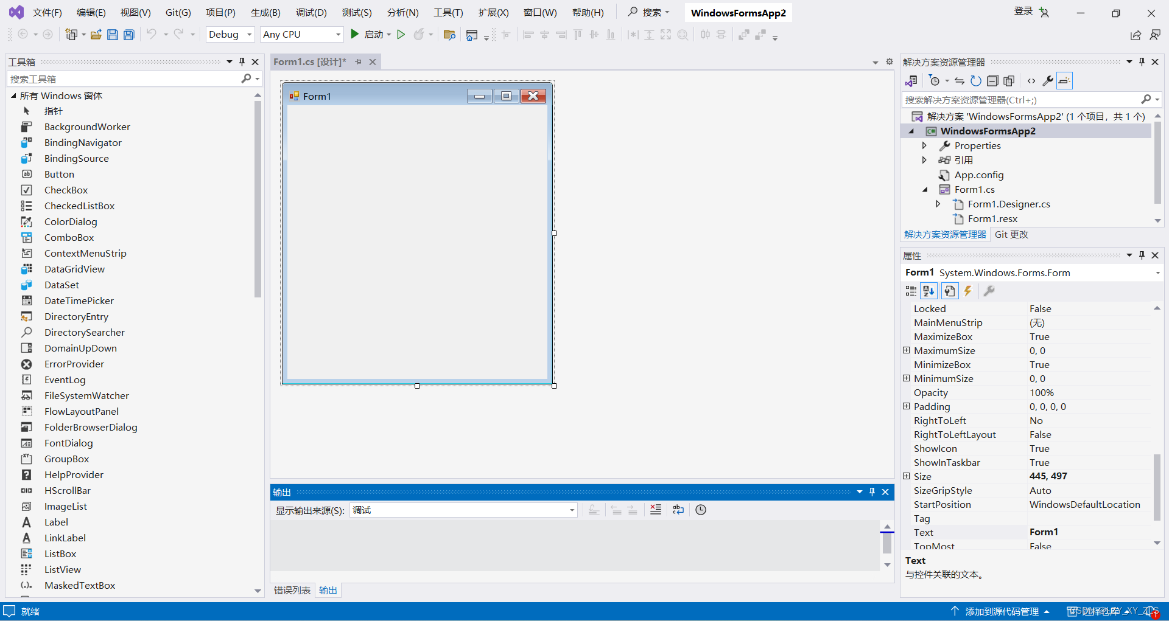
Task: Open the Debug configuration dropdown
Action: tap(249, 34)
